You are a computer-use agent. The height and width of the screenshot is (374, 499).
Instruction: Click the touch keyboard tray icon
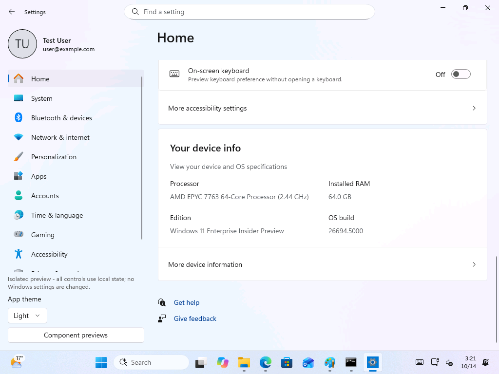click(420, 362)
